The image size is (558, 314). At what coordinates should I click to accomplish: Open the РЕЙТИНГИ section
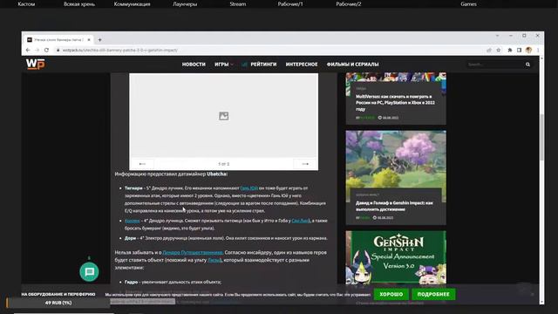coord(263,65)
